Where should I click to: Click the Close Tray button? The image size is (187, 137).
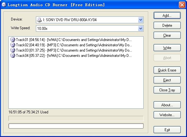point(167,90)
